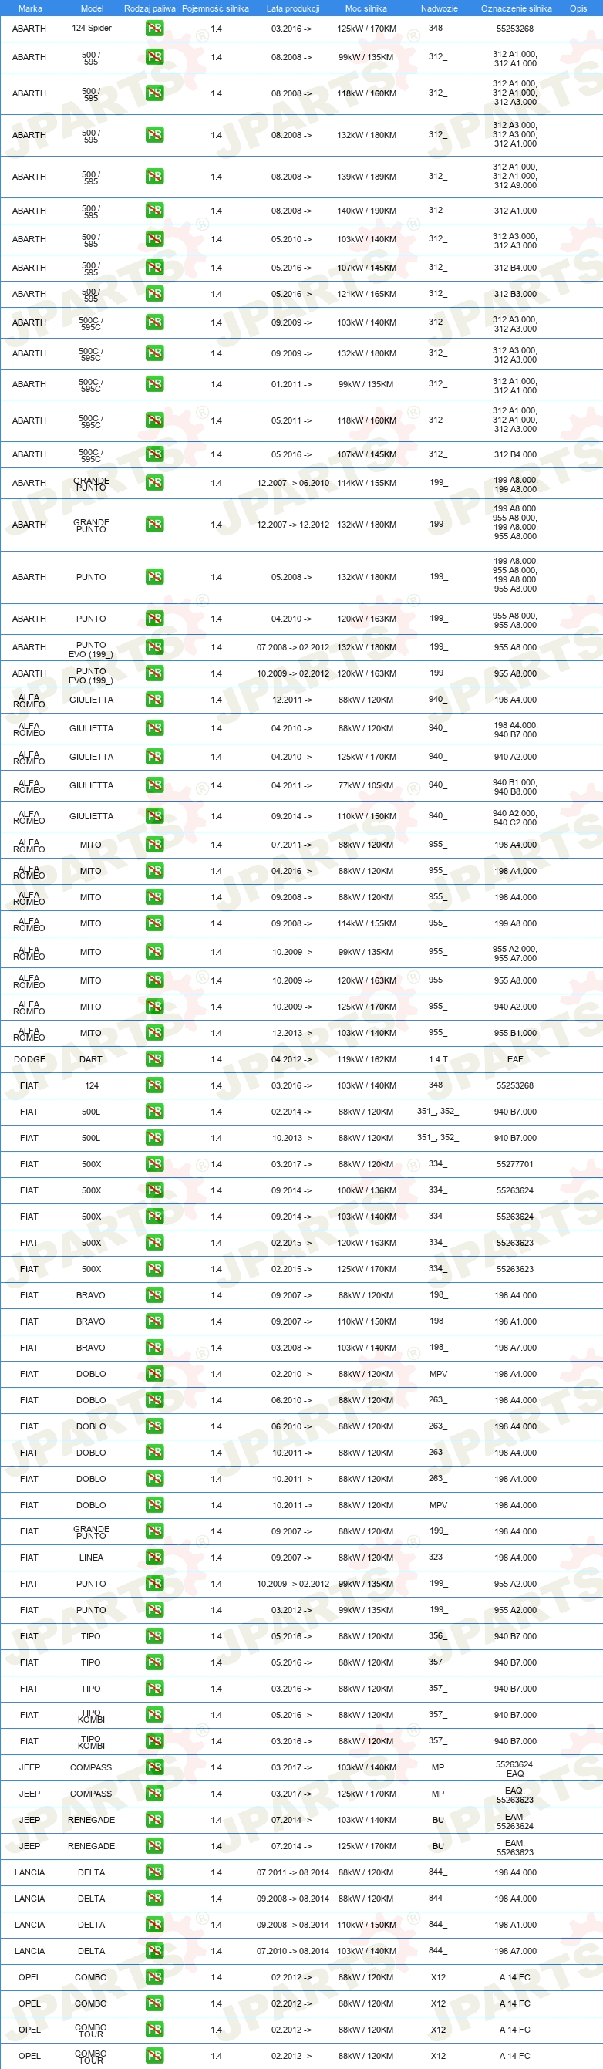The image size is (603, 2069).
Task: Click fuel icon in ABARTH 500/595 140kW / 190KM row
Action: (154, 210)
